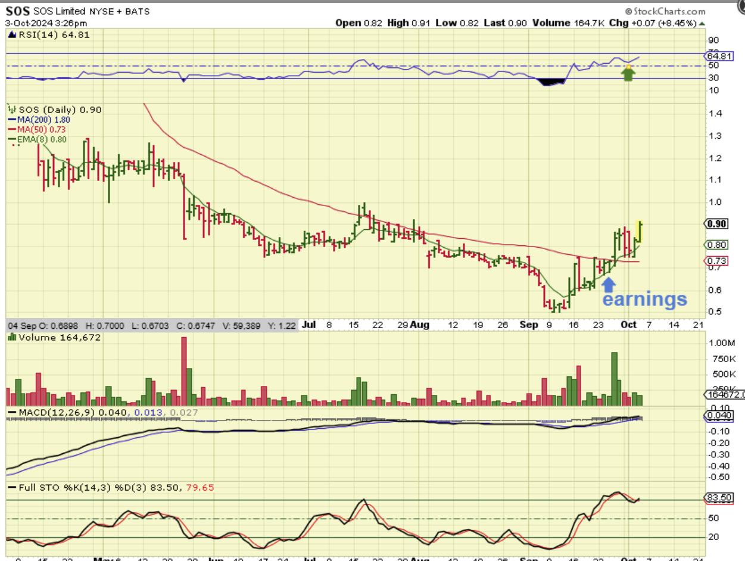Click the bars icon before Volume 164,672
The height and width of the screenshot is (561, 745).
click(11, 337)
